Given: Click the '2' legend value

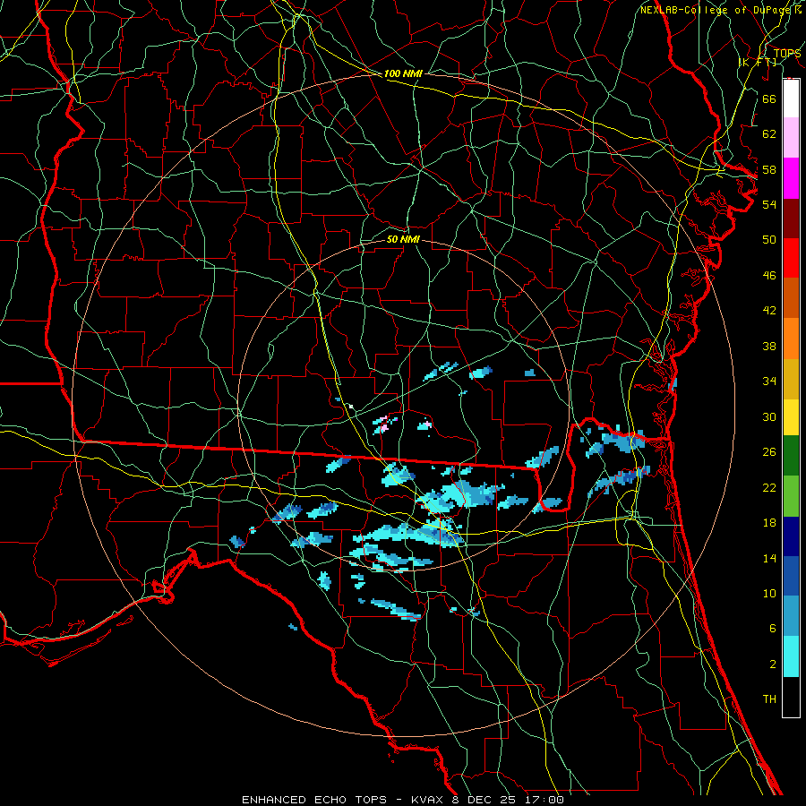Looking at the screenshot, I should (773, 665).
